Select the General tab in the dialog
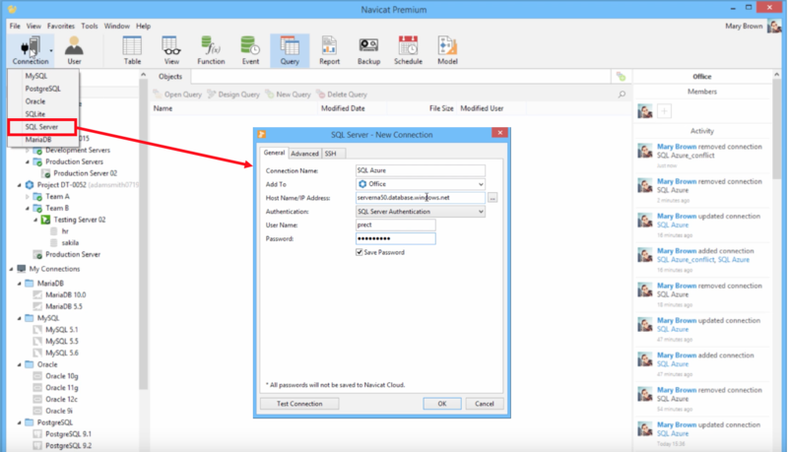The image size is (788, 452). click(275, 153)
